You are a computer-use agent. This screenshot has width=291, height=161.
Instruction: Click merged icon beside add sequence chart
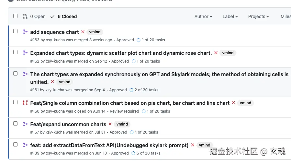[25, 32]
